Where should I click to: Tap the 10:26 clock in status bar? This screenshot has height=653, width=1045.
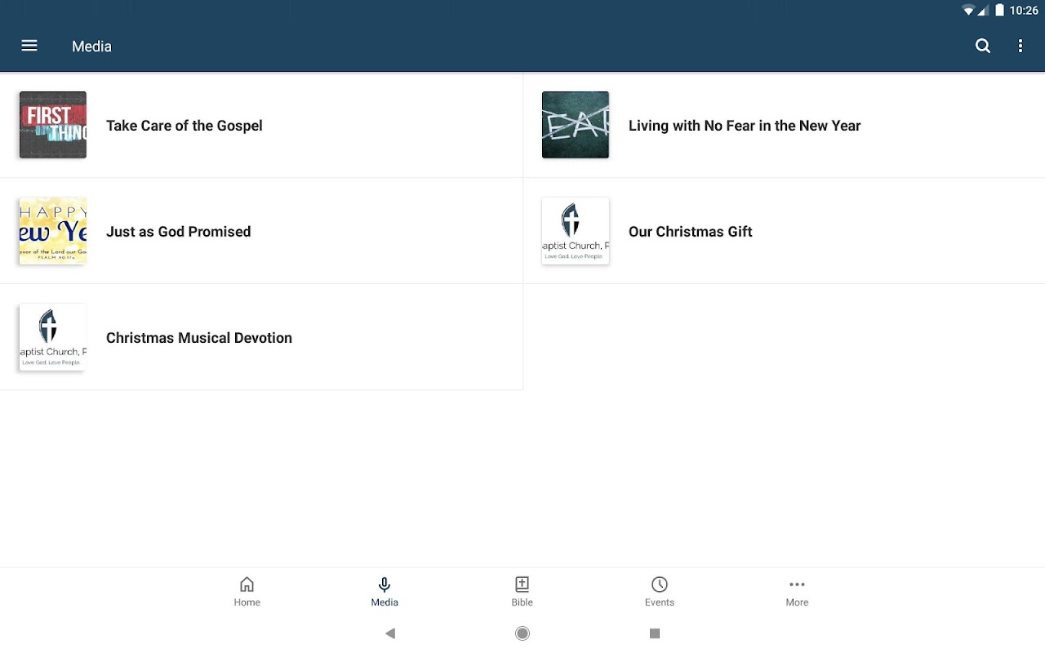(1024, 11)
